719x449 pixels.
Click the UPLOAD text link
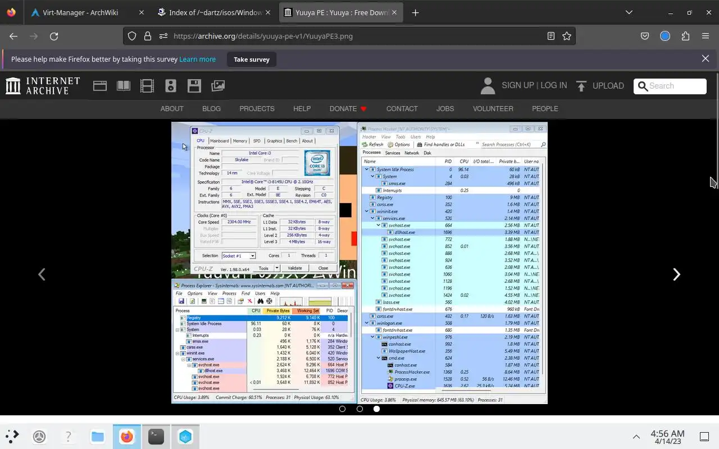point(608,86)
